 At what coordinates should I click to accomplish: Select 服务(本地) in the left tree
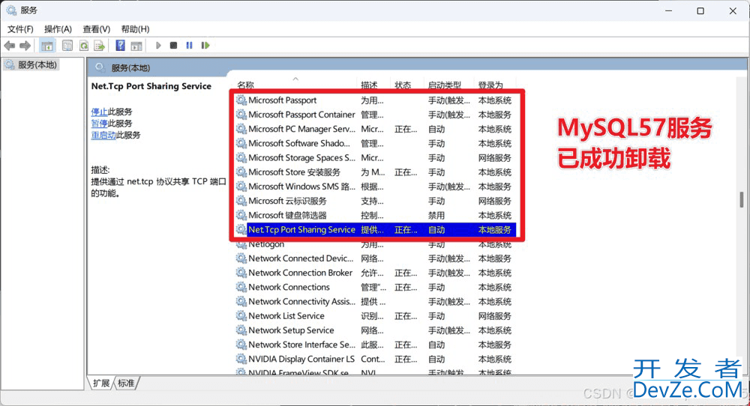[x=31, y=64]
